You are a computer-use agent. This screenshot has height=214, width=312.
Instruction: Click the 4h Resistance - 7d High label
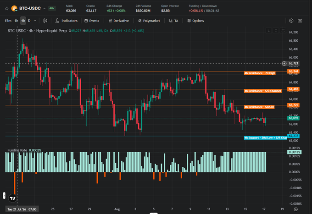coord(260,73)
